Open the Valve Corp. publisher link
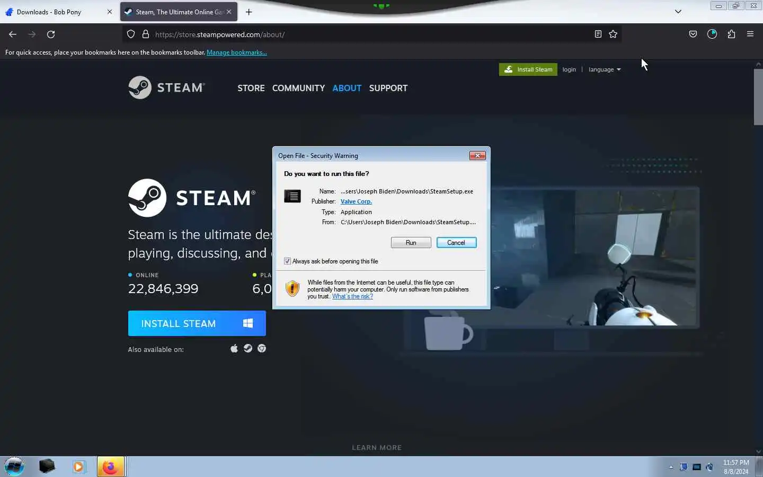Screen dimensions: 763x477 point(356,201)
